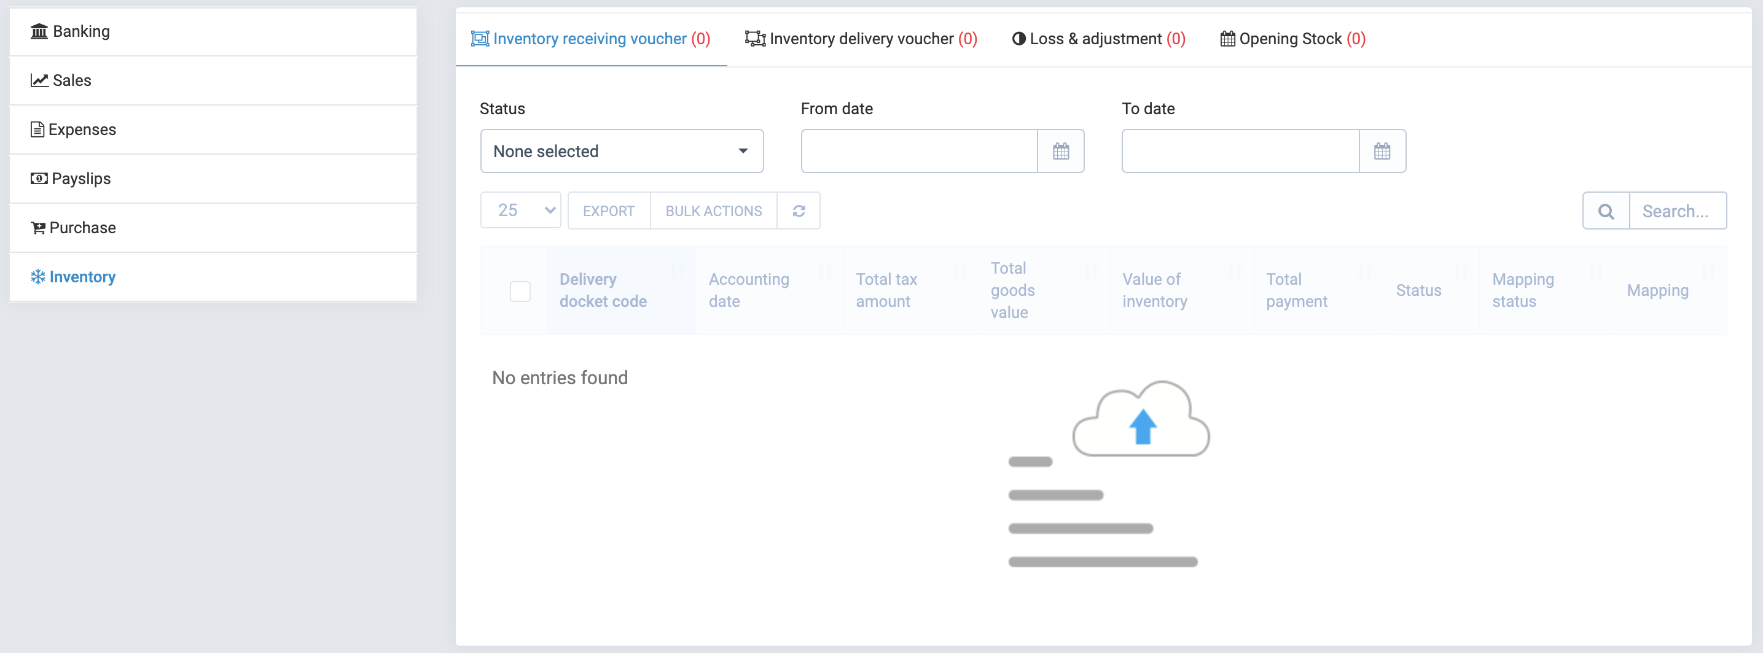Sort by Accounting date column
This screenshot has width=1763, height=653.
pyautogui.click(x=769, y=291)
